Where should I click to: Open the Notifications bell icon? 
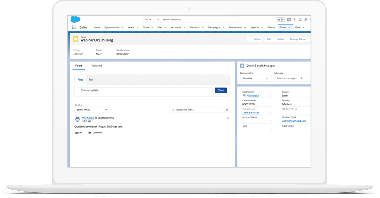(x=306, y=20)
